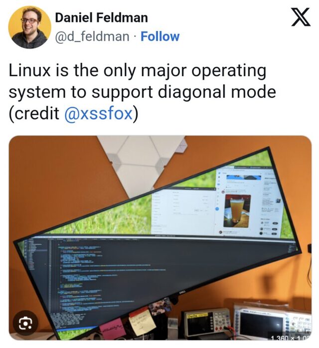Click the X logo in the tweet corner
The width and height of the screenshot is (319, 348).
[x=301, y=17]
